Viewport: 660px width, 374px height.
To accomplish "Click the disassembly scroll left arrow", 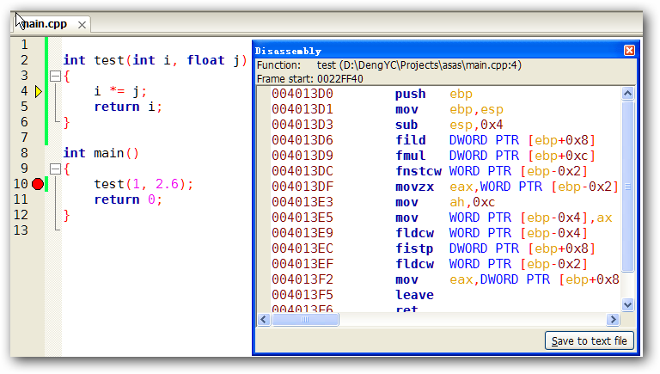I will (x=265, y=319).
